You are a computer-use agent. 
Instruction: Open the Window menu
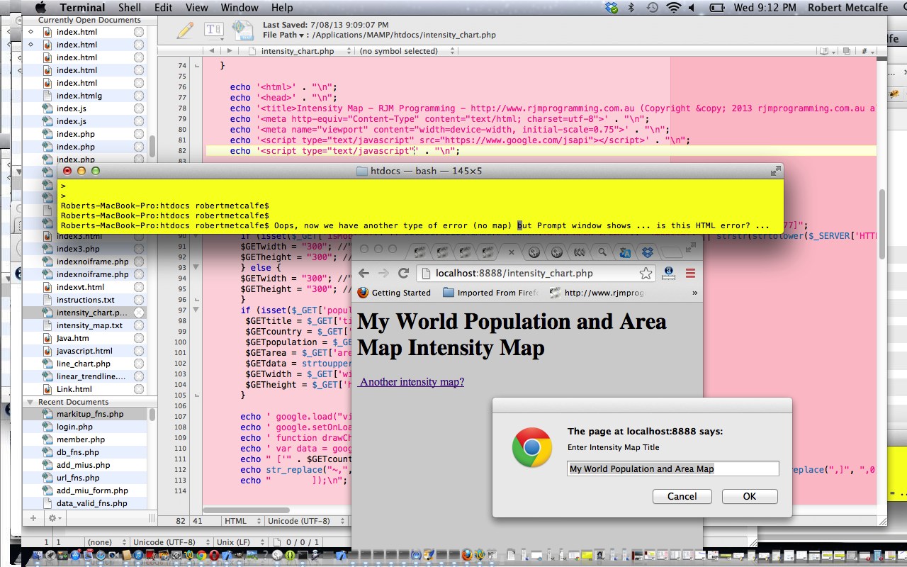click(240, 8)
